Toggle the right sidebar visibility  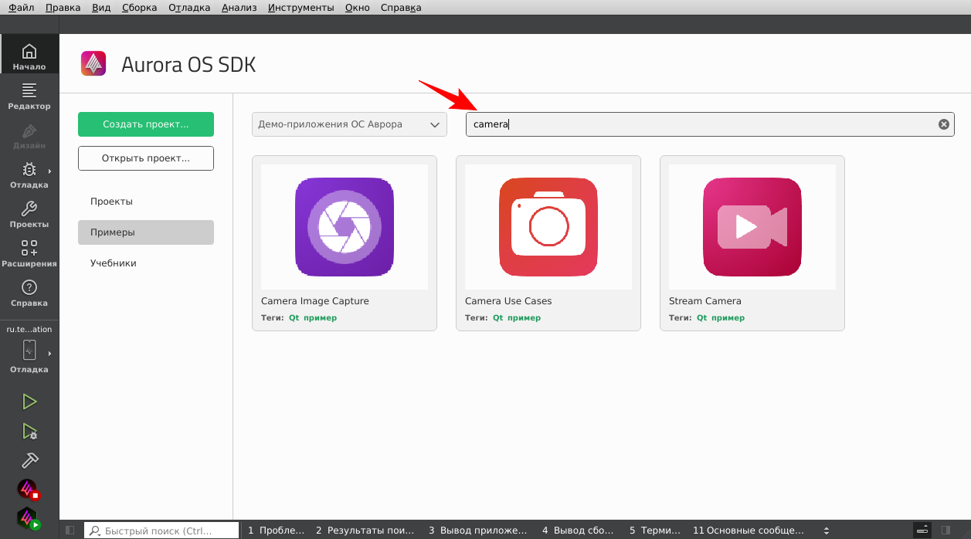click(946, 531)
